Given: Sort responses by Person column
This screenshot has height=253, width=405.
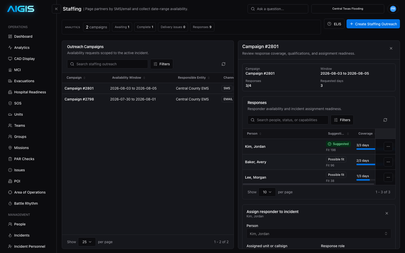Looking at the screenshot, I should click(x=254, y=134).
